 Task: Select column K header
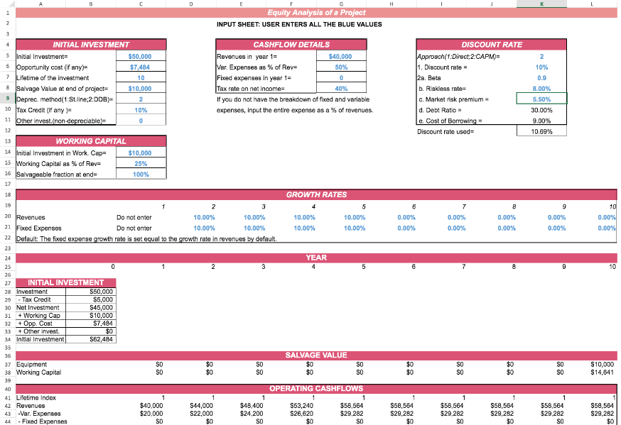(x=541, y=4)
